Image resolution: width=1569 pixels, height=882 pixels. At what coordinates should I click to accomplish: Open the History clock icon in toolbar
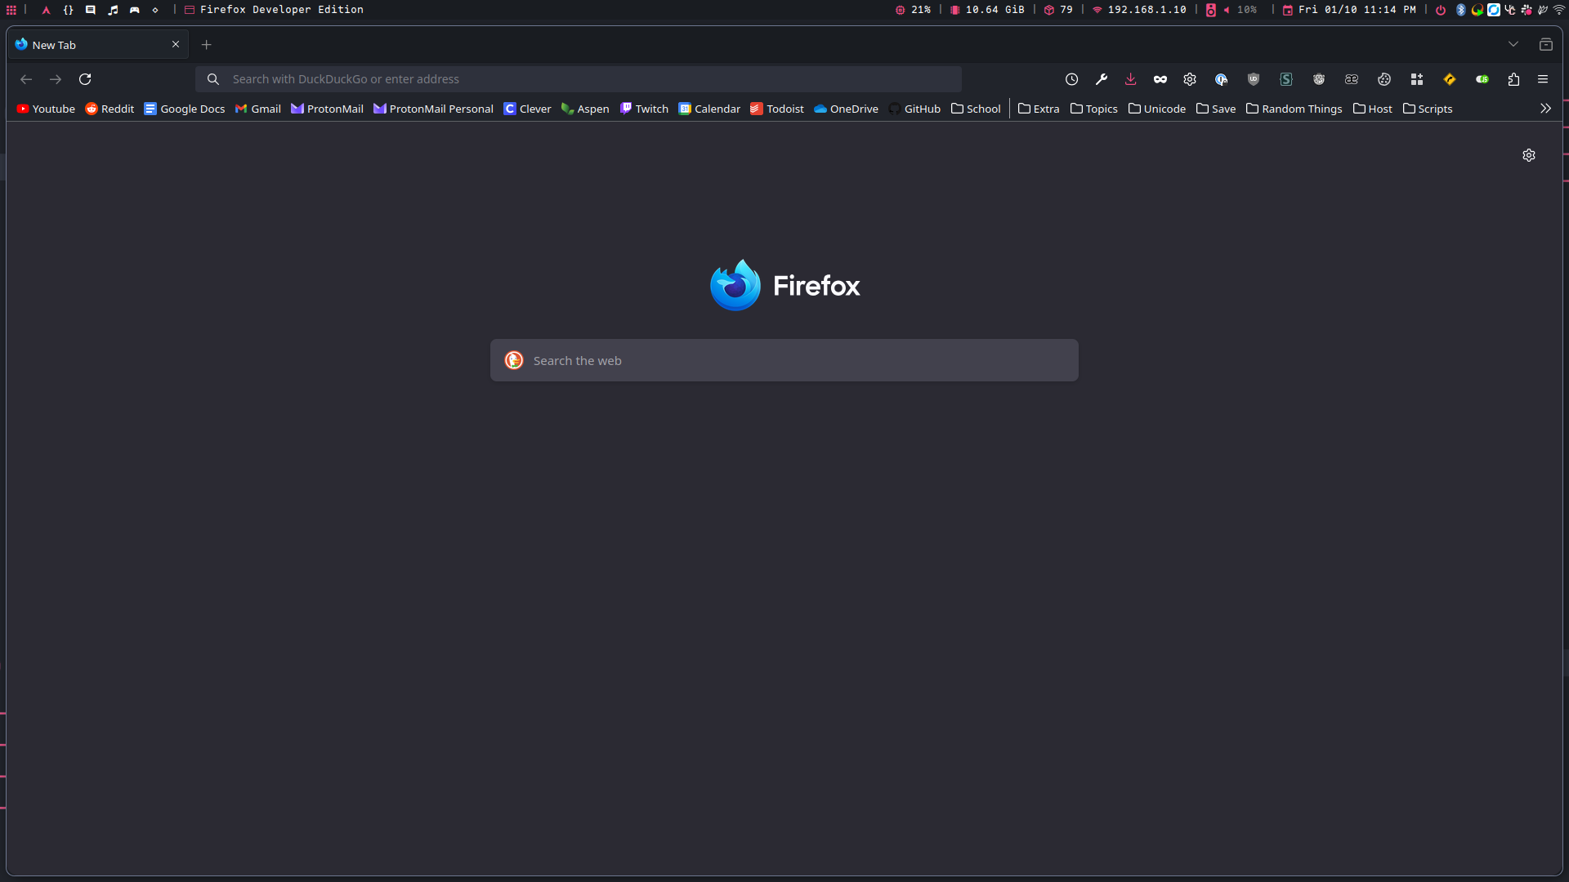point(1071,79)
